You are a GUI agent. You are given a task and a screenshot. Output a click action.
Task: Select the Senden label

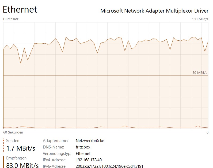(13, 140)
